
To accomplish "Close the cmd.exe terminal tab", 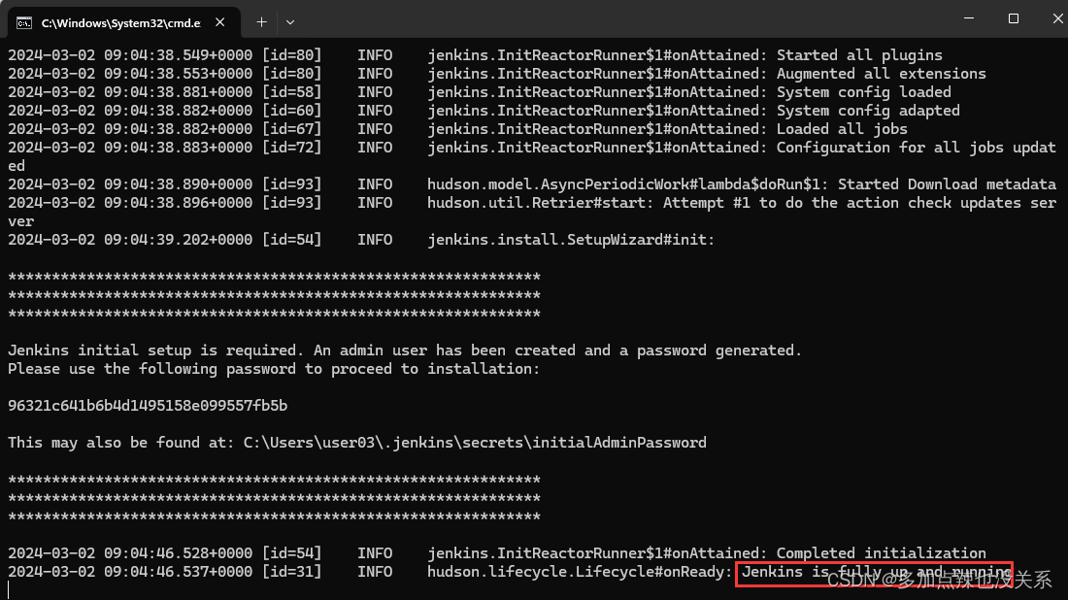I will point(220,22).
